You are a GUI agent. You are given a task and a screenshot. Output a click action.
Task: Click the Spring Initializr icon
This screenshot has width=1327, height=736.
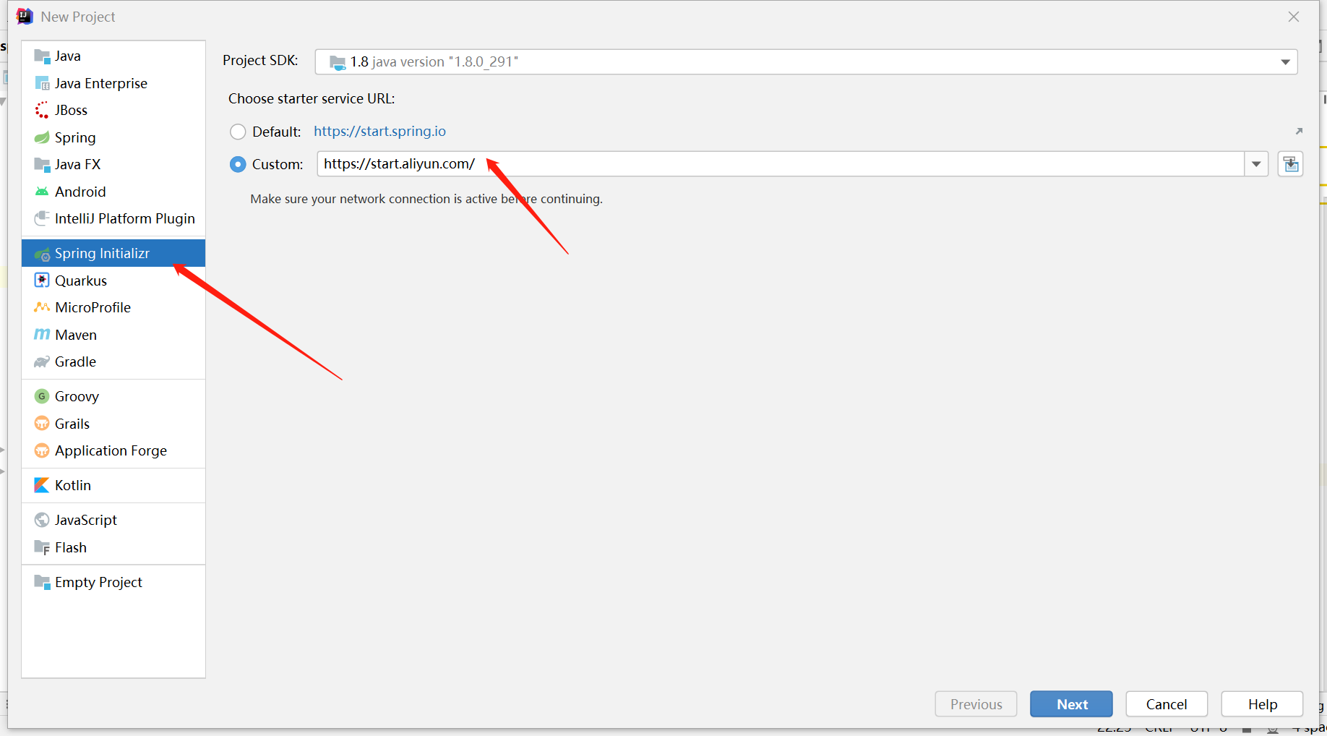click(x=42, y=254)
